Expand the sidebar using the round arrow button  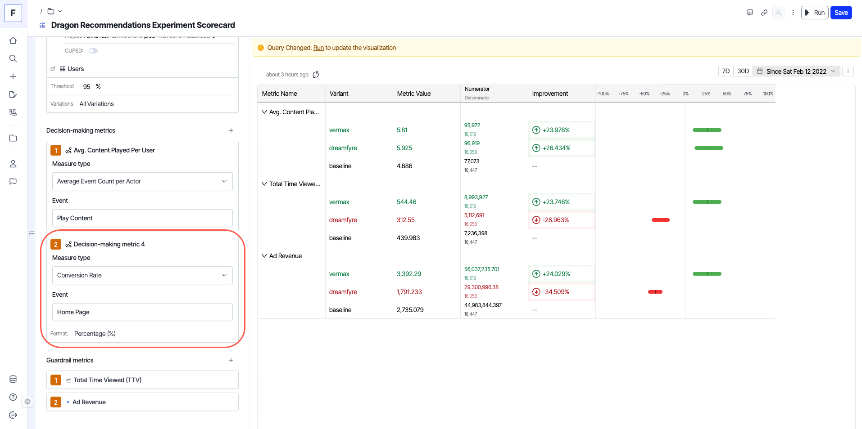(27, 402)
